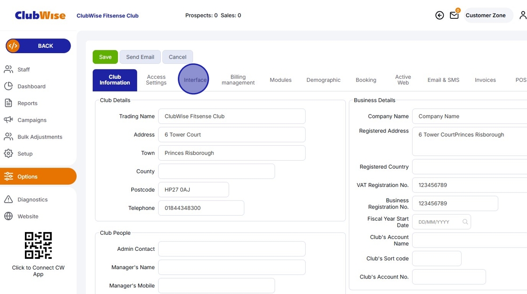Screen dimensions: 527x294
Task: Click the Registered Country input field
Action: tap(470, 166)
